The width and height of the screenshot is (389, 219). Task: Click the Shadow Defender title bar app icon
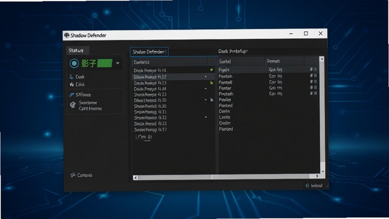(x=67, y=36)
